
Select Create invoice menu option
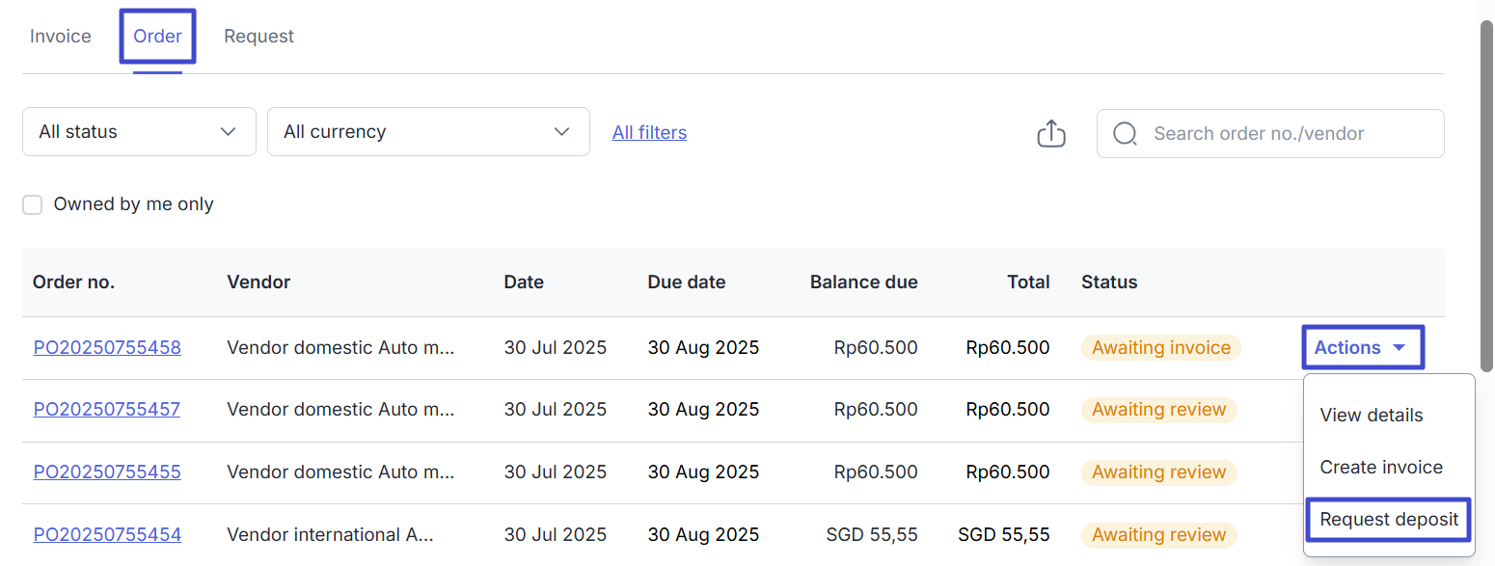[x=1380, y=468]
